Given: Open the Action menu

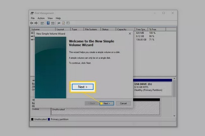Looking at the screenshot, I should click(41, 18).
